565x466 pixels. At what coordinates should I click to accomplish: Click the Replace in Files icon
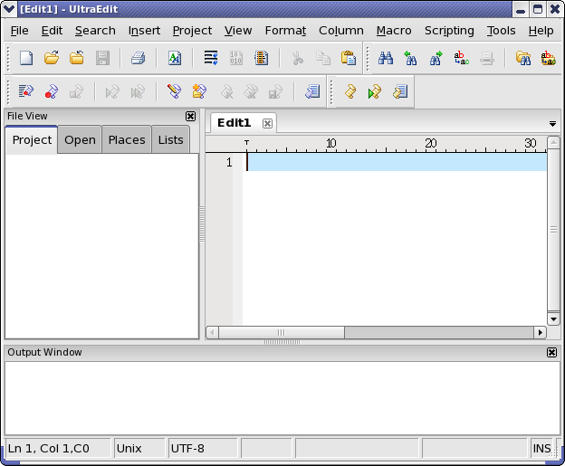pos(549,58)
